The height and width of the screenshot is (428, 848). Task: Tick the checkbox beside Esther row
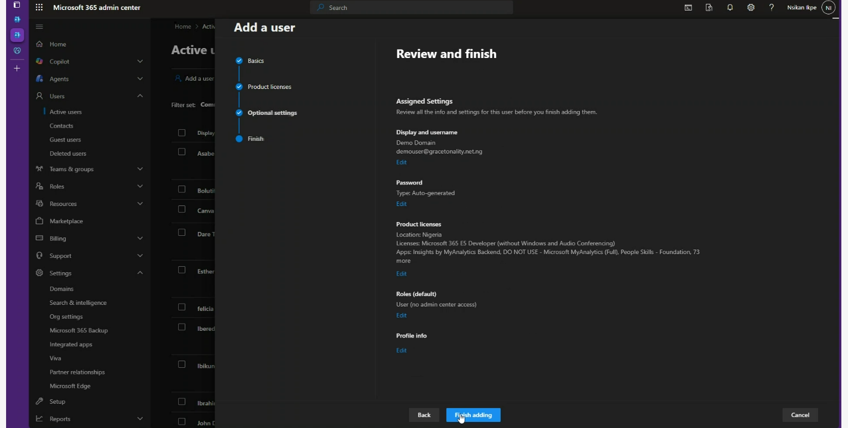pos(181,270)
